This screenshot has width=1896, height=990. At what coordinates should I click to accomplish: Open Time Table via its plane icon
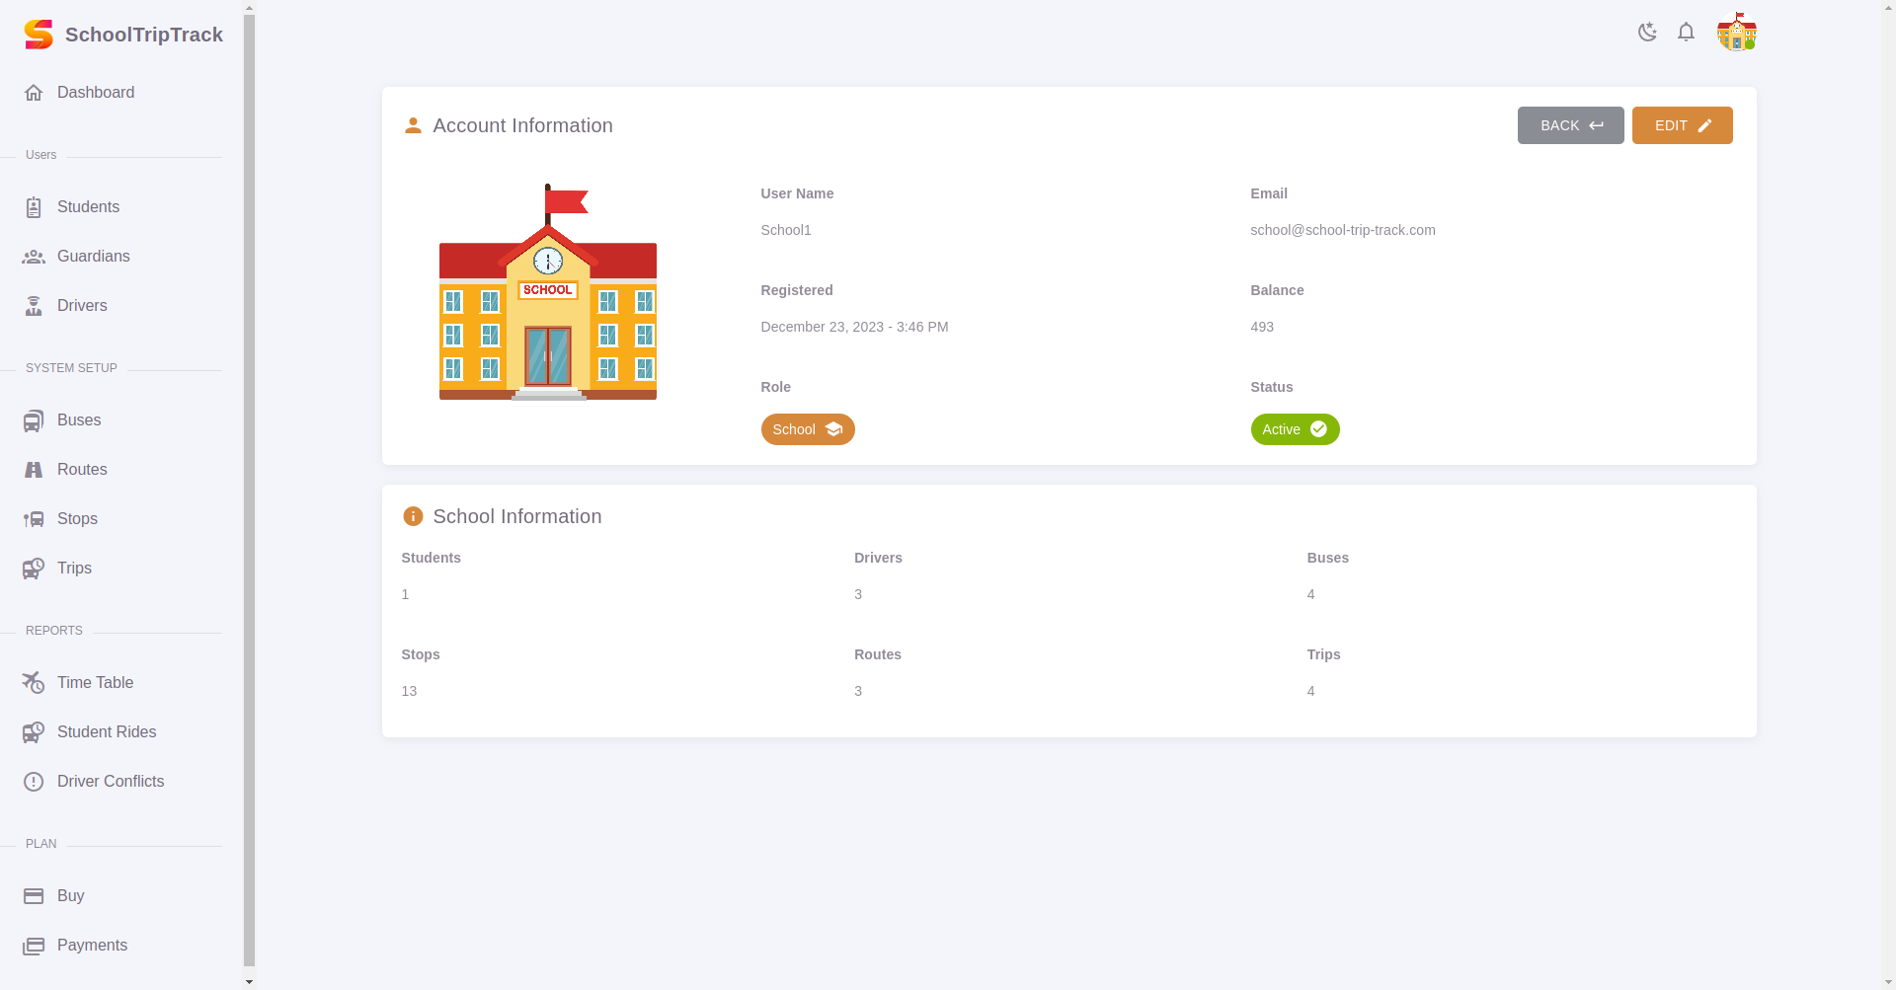click(35, 682)
